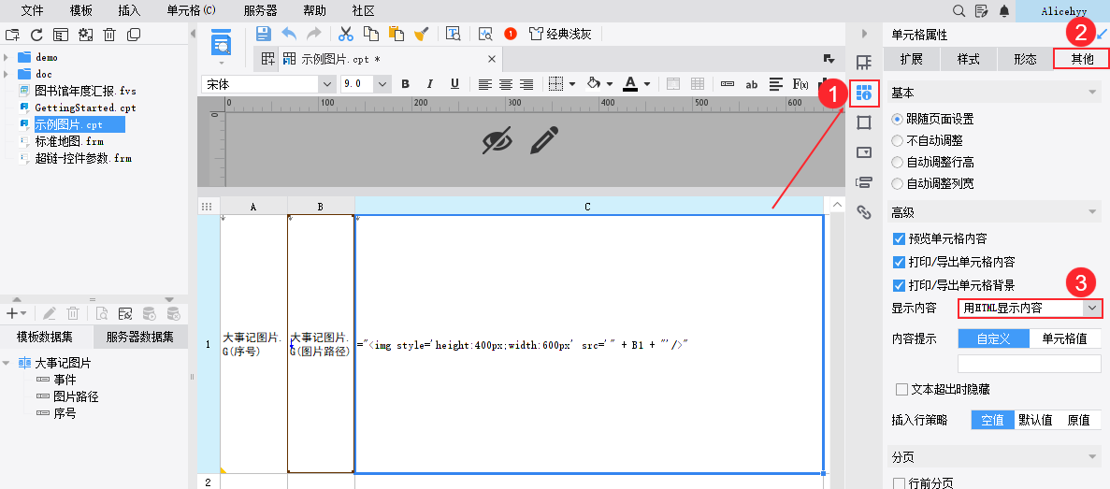Click the hyperlink chain icon in the sidebar
The width and height of the screenshot is (1110, 489).
(864, 211)
